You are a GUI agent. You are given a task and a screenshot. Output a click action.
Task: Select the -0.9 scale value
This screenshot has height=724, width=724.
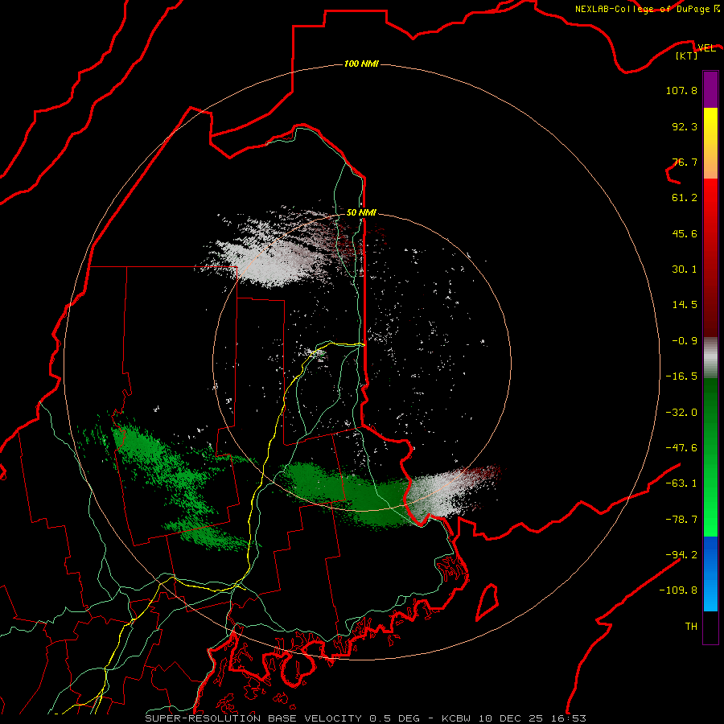pyautogui.click(x=685, y=341)
